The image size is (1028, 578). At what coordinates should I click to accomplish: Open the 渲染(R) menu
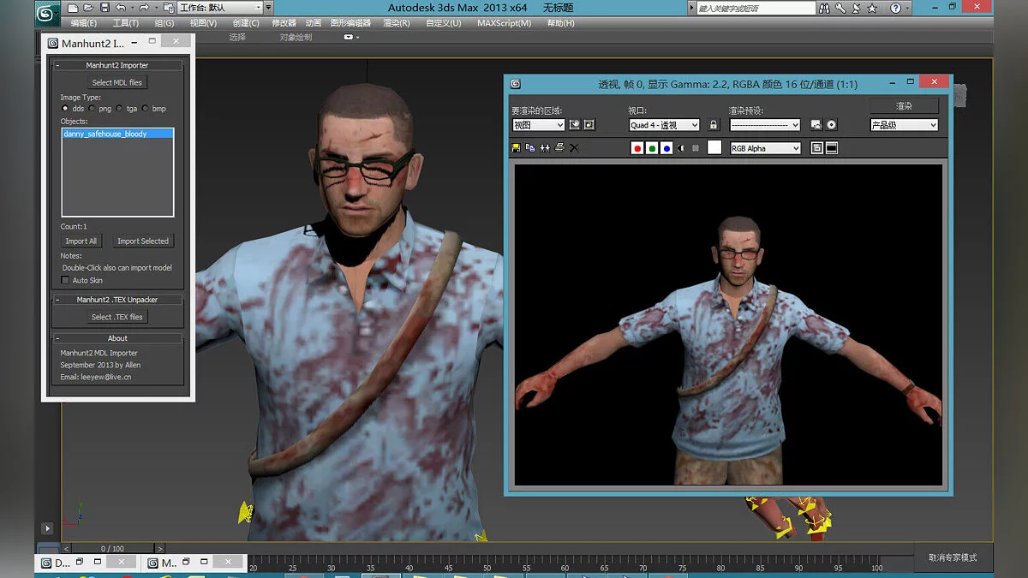click(x=397, y=23)
